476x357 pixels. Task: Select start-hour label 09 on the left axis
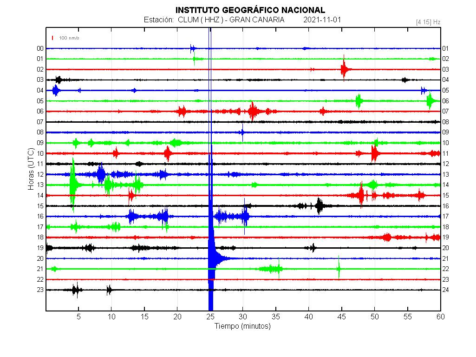tap(40, 143)
